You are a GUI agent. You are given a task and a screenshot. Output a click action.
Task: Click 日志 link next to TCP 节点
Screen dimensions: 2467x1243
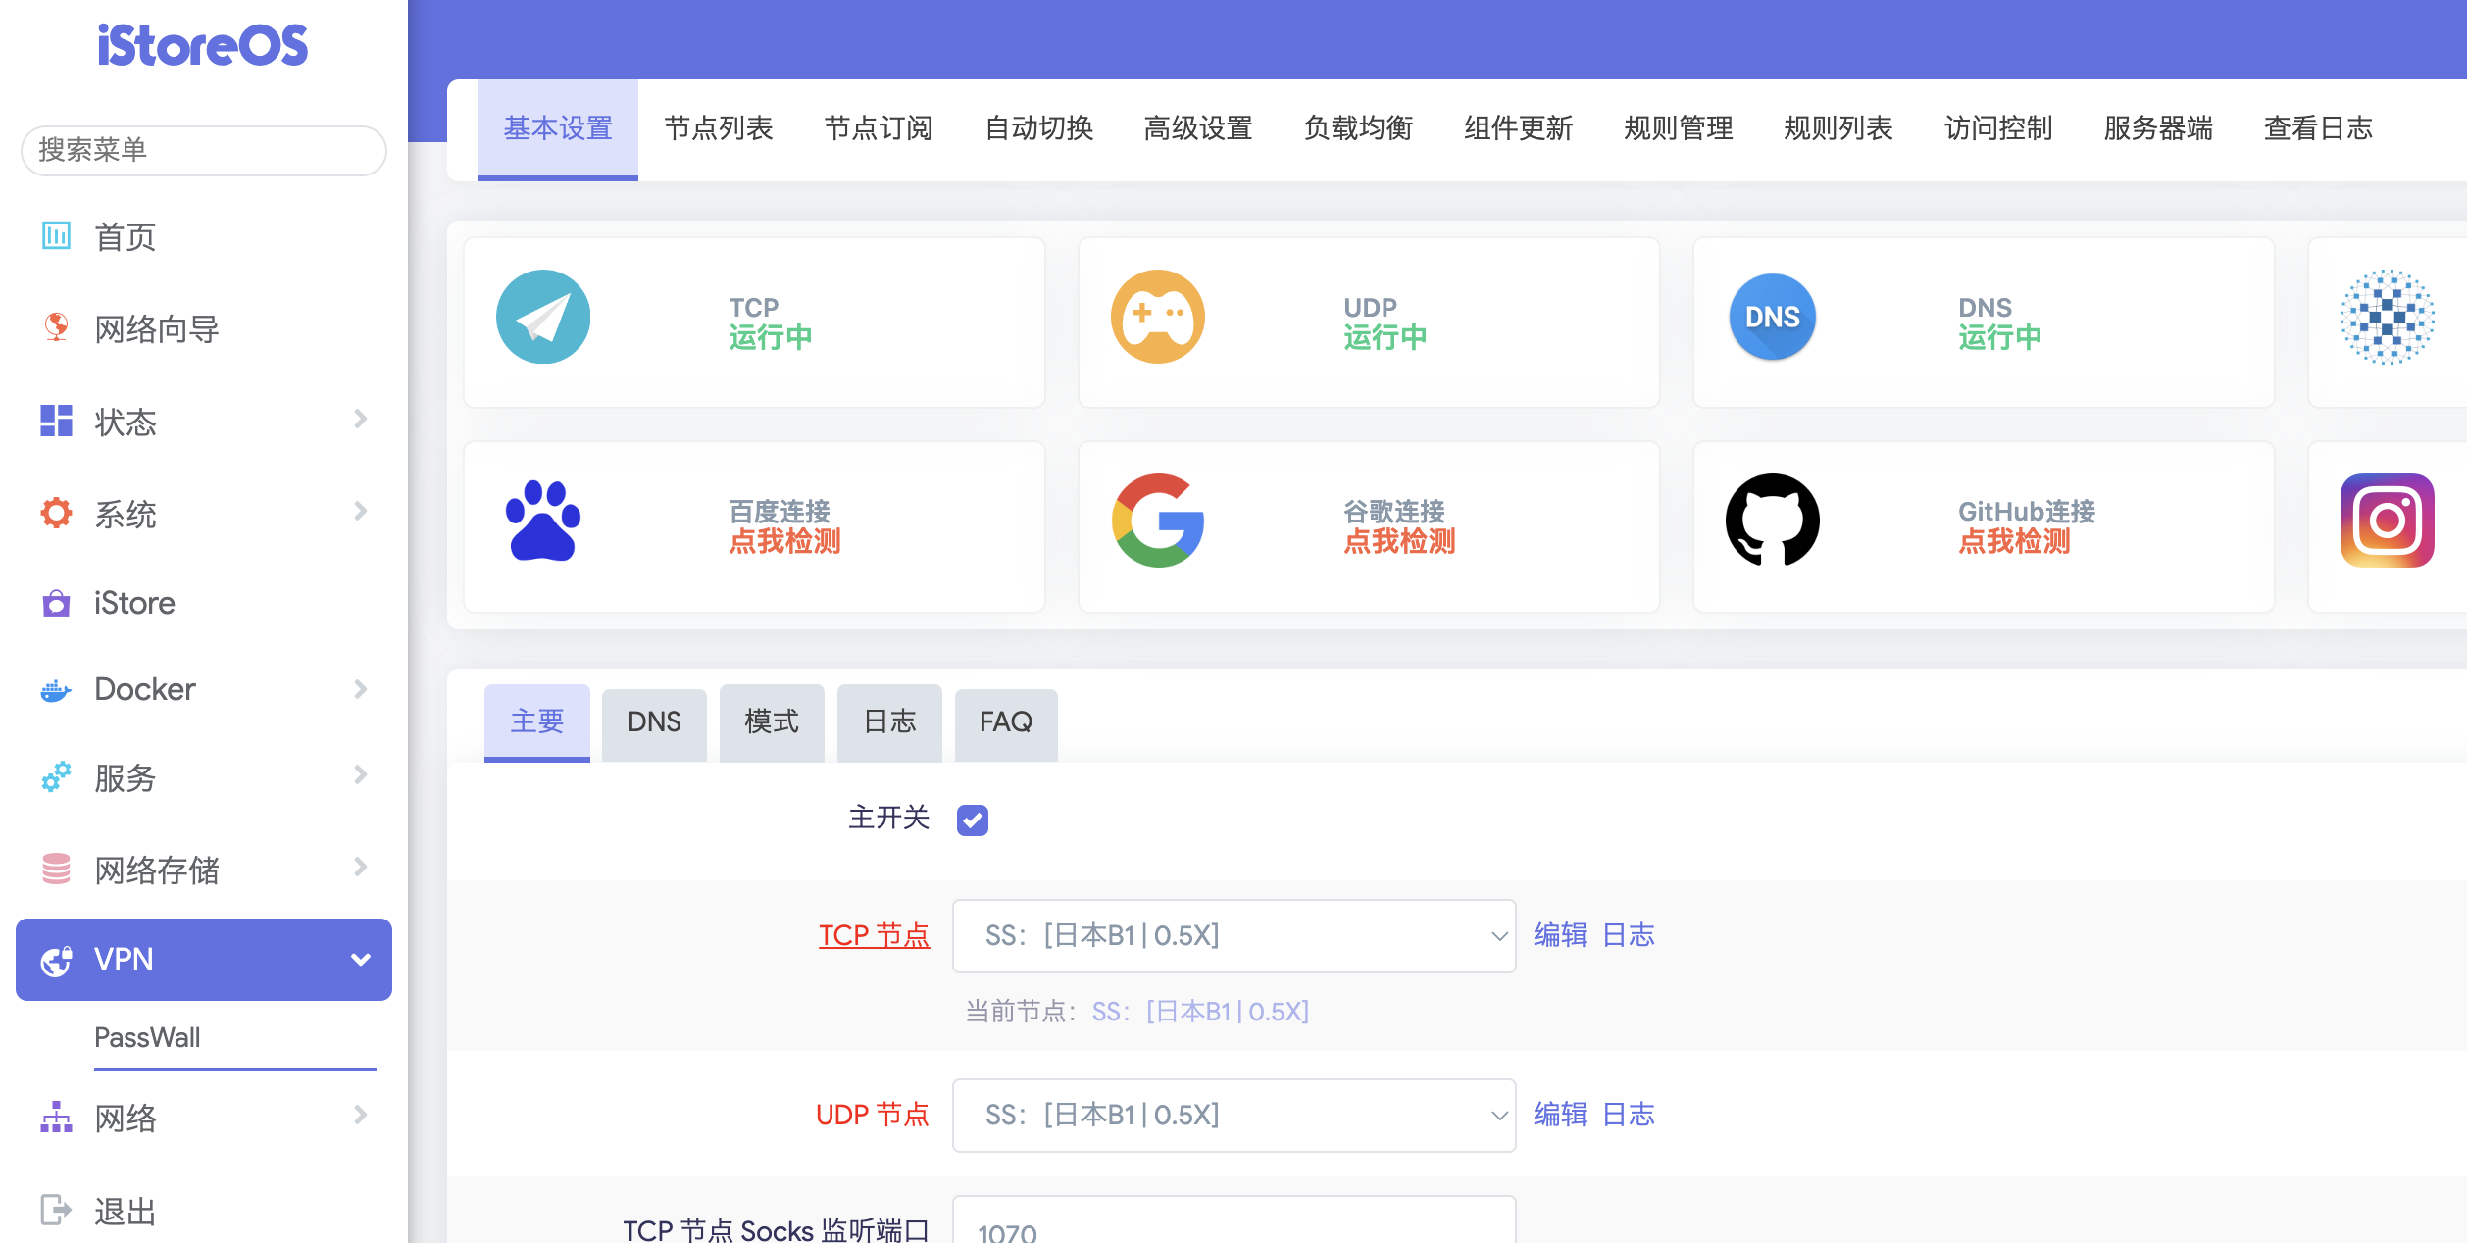(x=1629, y=935)
